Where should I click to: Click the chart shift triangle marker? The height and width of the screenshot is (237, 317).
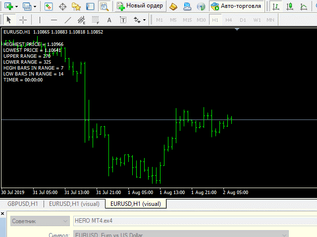pyautogui.click(x=237, y=30)
